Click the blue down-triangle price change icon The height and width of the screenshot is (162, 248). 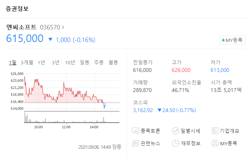51,39
